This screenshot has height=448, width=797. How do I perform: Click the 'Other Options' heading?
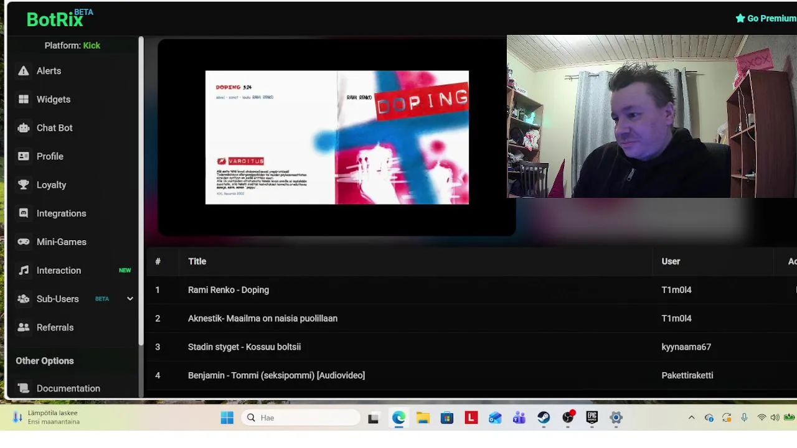[45, 361]
